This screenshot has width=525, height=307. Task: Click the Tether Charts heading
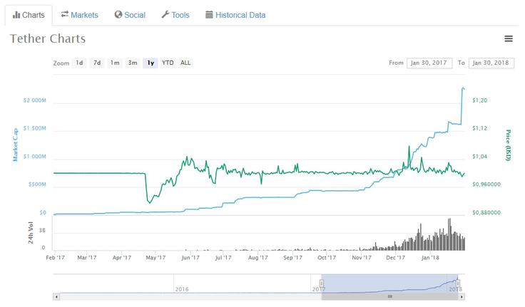pyautogui.click(x=48, y=38)
